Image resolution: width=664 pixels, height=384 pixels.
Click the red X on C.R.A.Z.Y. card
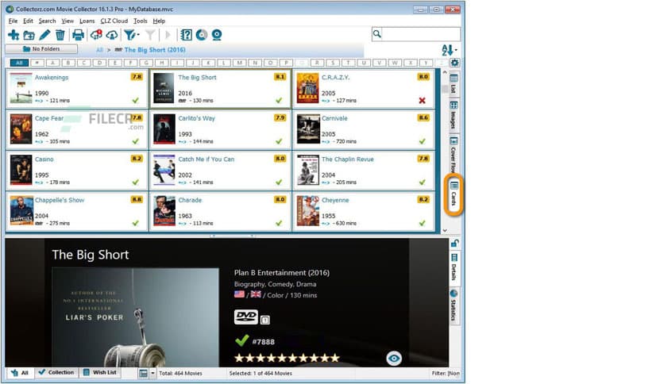point(422,101)
